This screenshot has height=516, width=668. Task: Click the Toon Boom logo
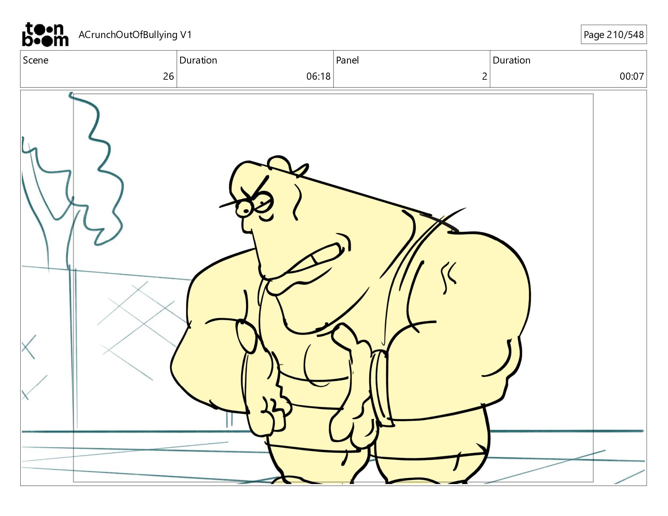pos(45,34)
